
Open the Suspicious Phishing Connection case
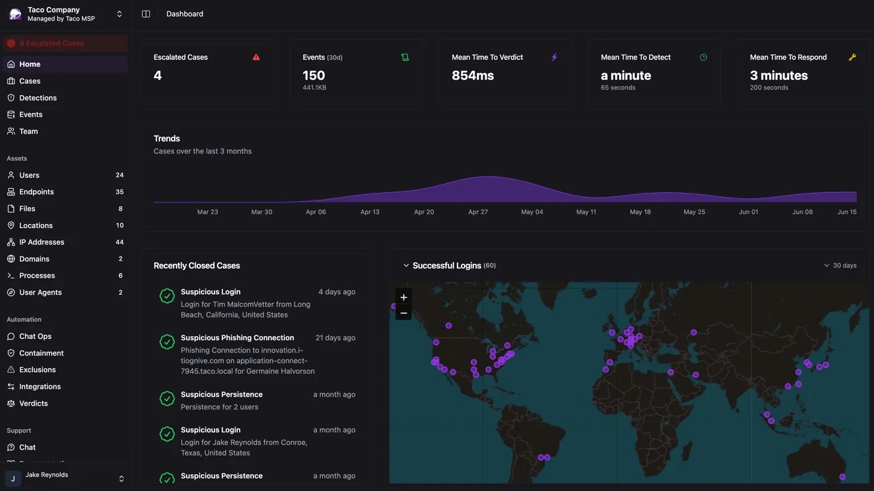pos(237,337)
